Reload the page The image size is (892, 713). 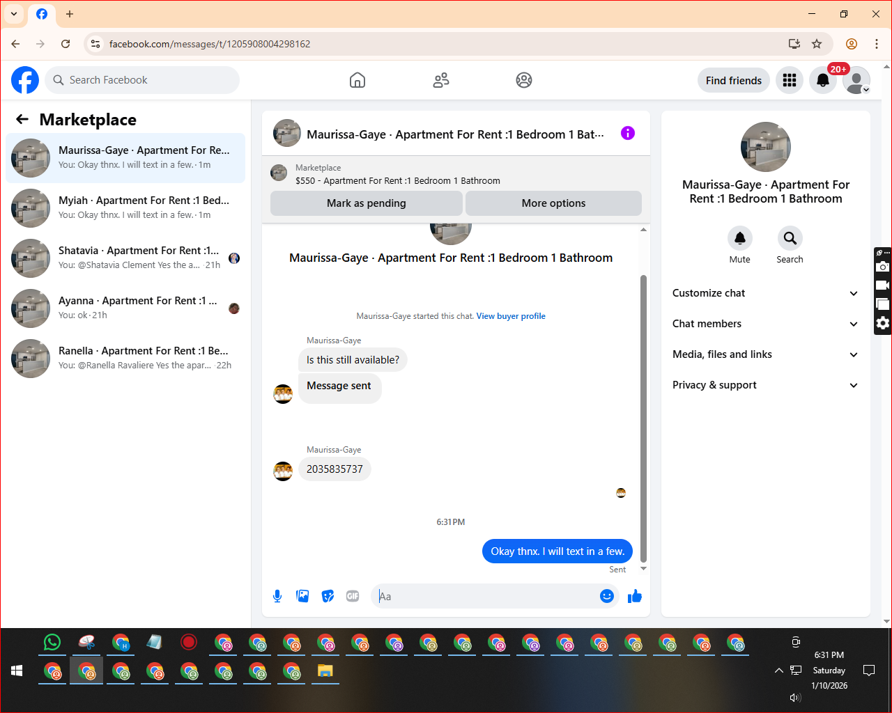point(66,44)
